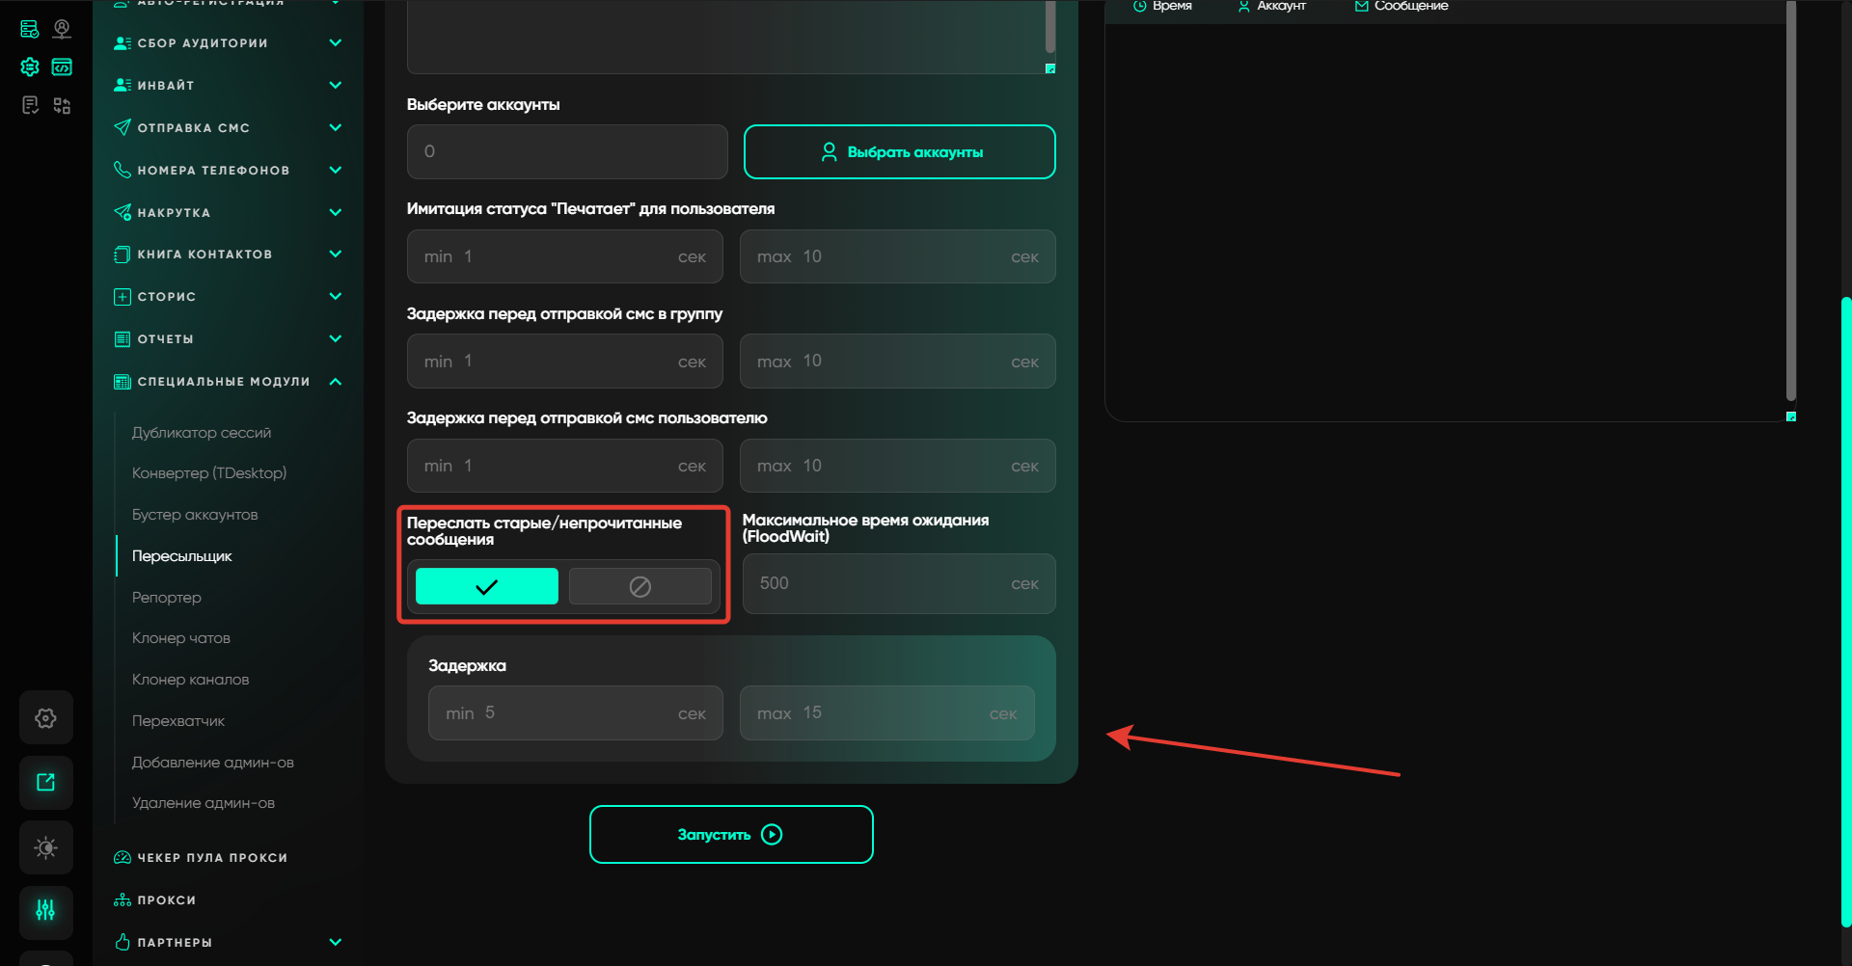Viewport: 1852px width, 966px height.
Task: Click the external link icon button
Action: tap(45, 782)
